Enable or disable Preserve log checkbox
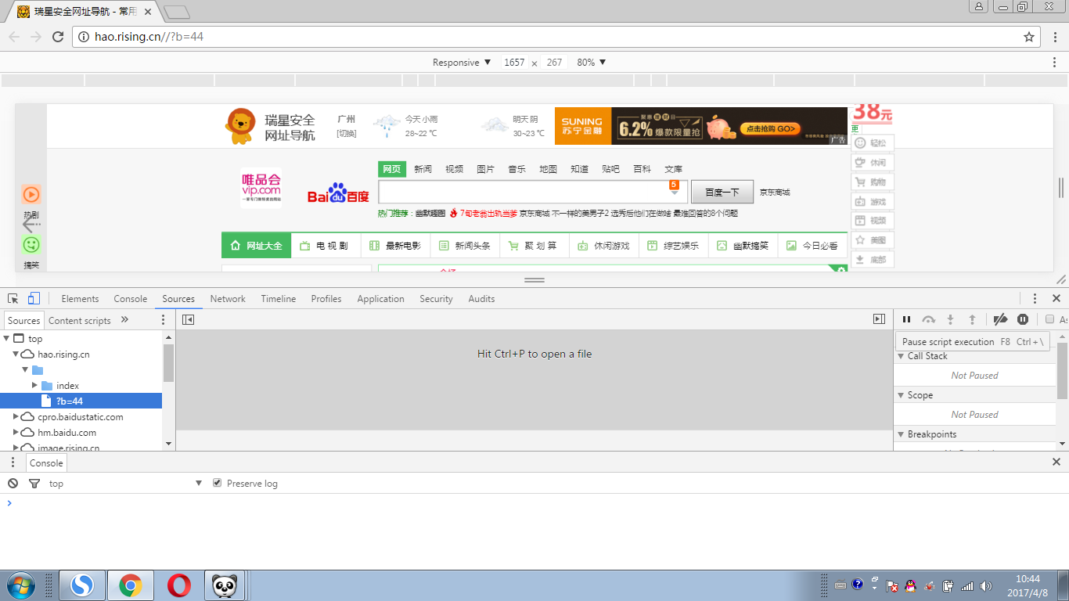Viewport: 1069px width, 601px height. click(218, 483)
